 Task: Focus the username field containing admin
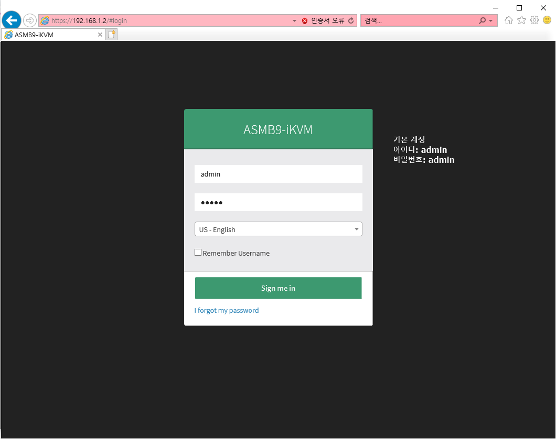(279, 174)
